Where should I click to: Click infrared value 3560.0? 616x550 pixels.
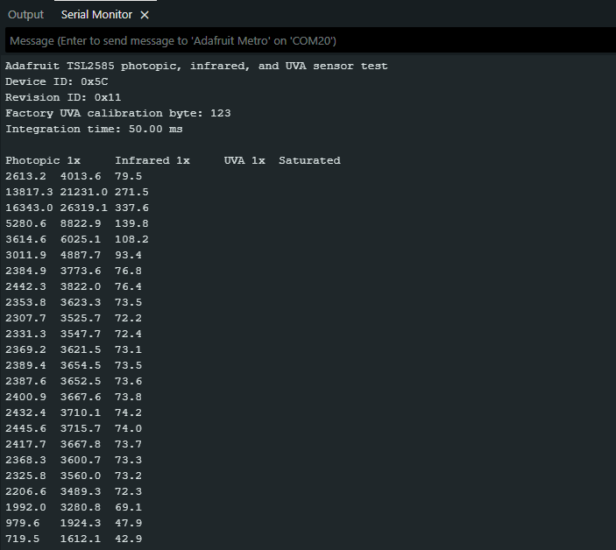click(81, 476)
